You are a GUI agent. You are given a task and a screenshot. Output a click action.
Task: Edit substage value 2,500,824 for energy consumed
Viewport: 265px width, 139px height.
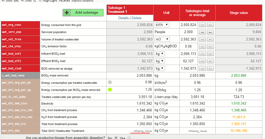pos(130,25)
